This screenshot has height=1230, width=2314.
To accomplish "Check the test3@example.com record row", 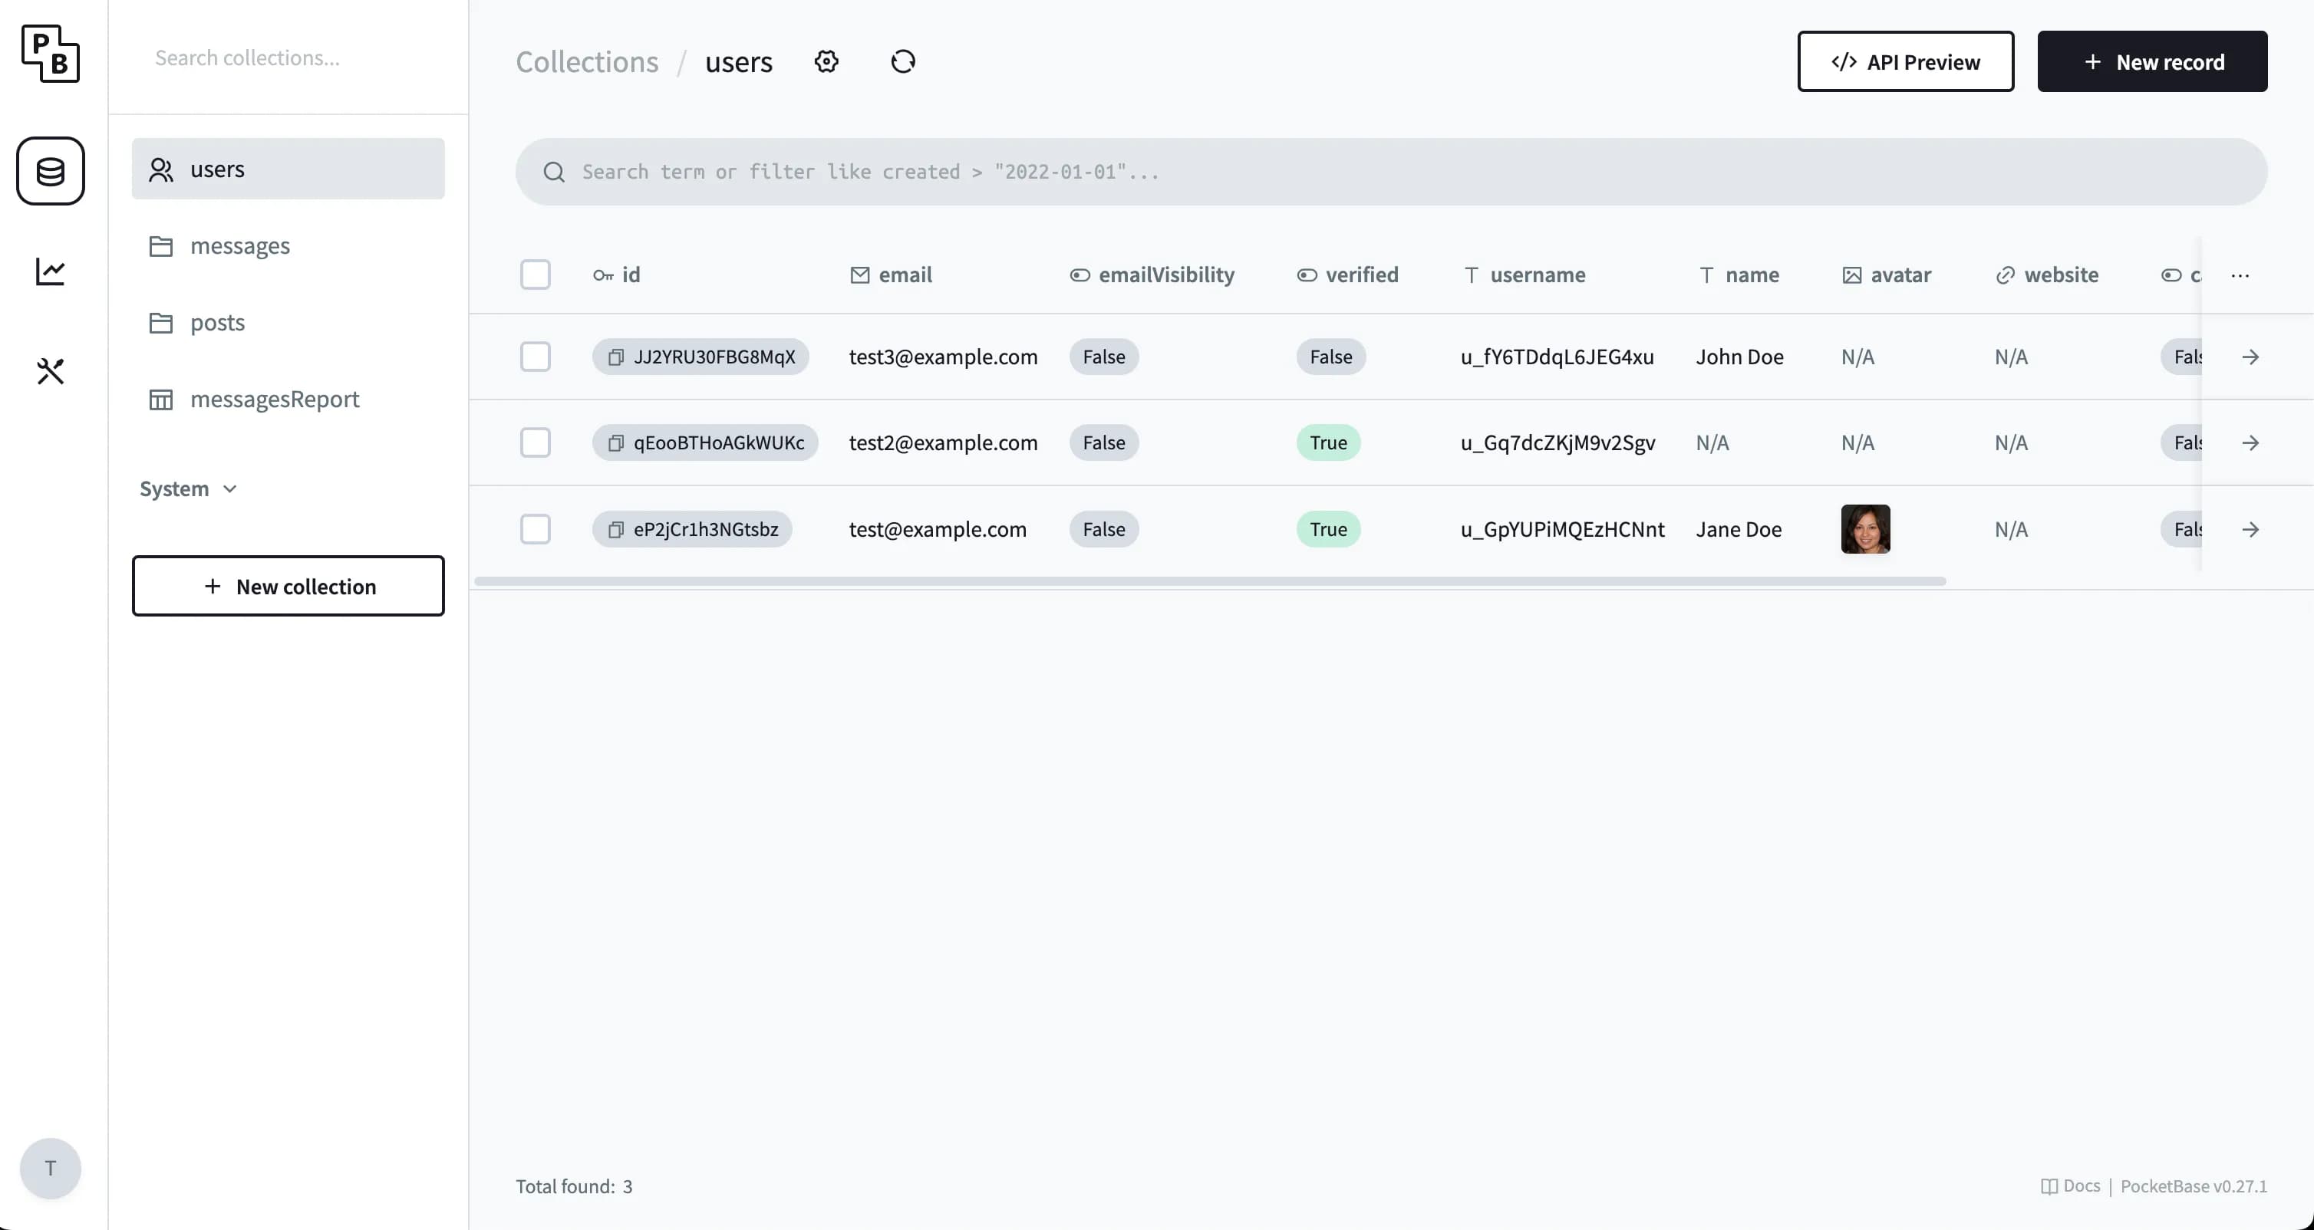I will (x=536, y=357).
